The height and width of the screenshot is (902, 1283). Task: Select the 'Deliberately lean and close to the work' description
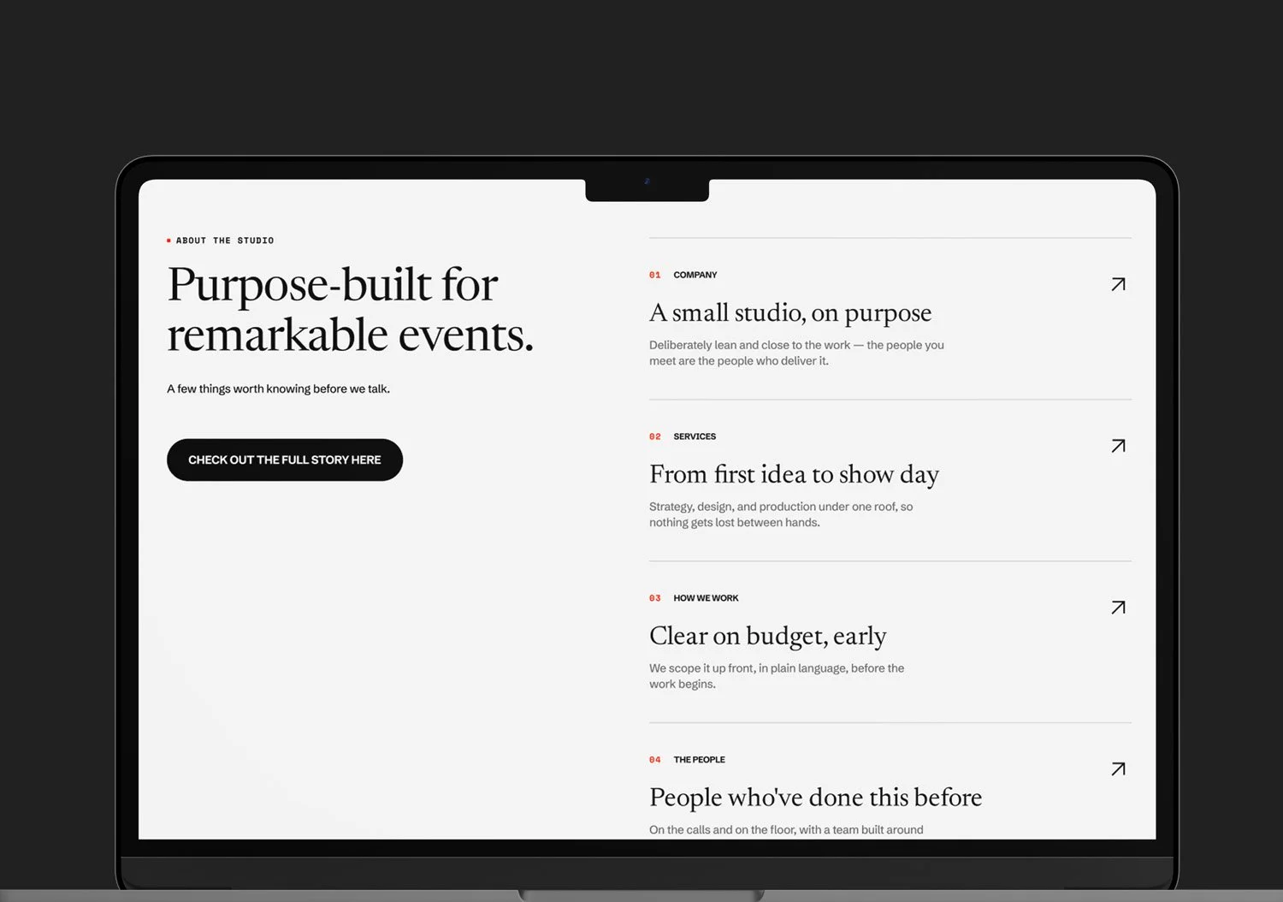tap(796, 353)
